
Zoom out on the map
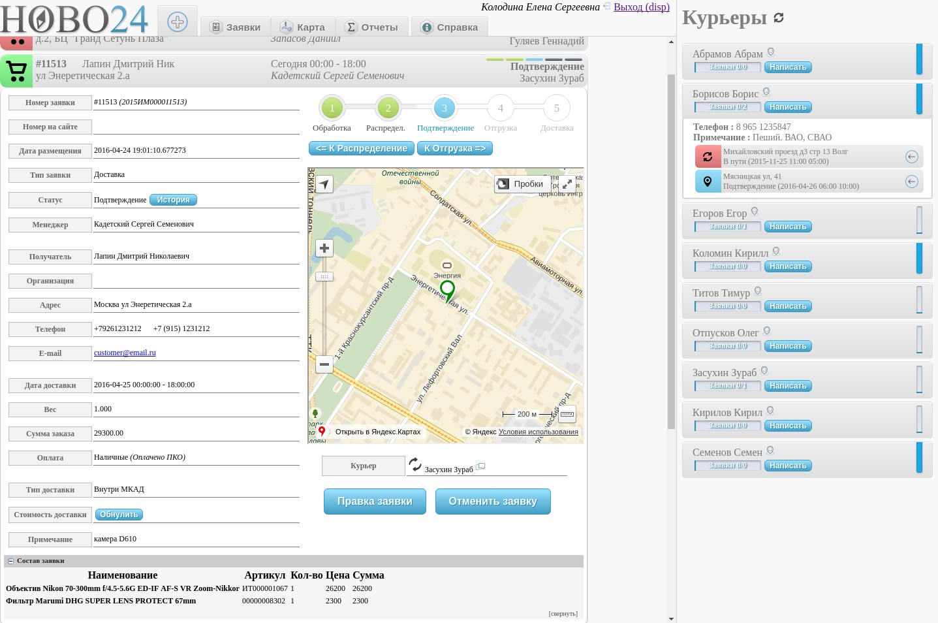[324, 364]
